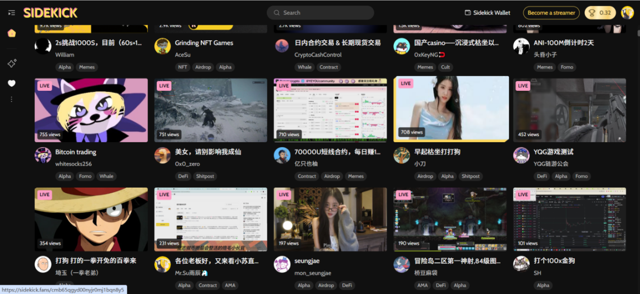Open the chart stream with 101 views
This screenshot has width=640, height=294.
(569, 220)
